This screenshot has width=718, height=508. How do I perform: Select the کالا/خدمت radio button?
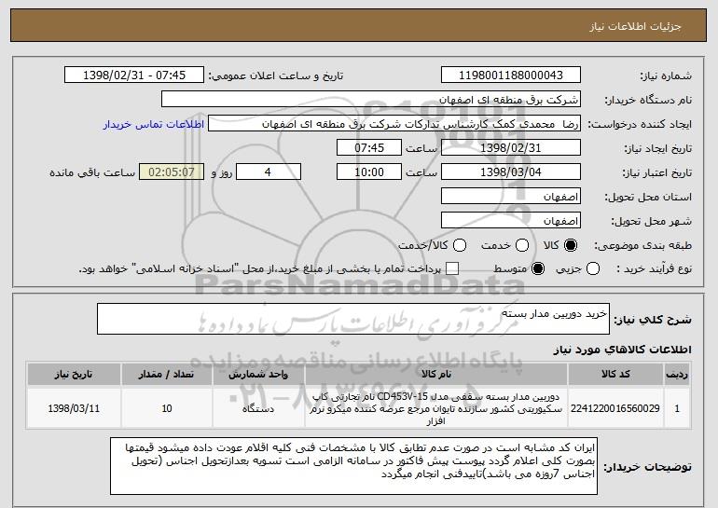click(x=460, y=245)
